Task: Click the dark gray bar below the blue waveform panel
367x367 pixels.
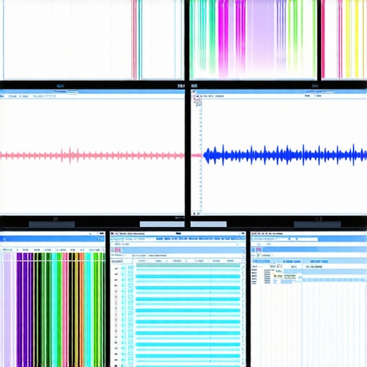Action: tap(318, 224)
